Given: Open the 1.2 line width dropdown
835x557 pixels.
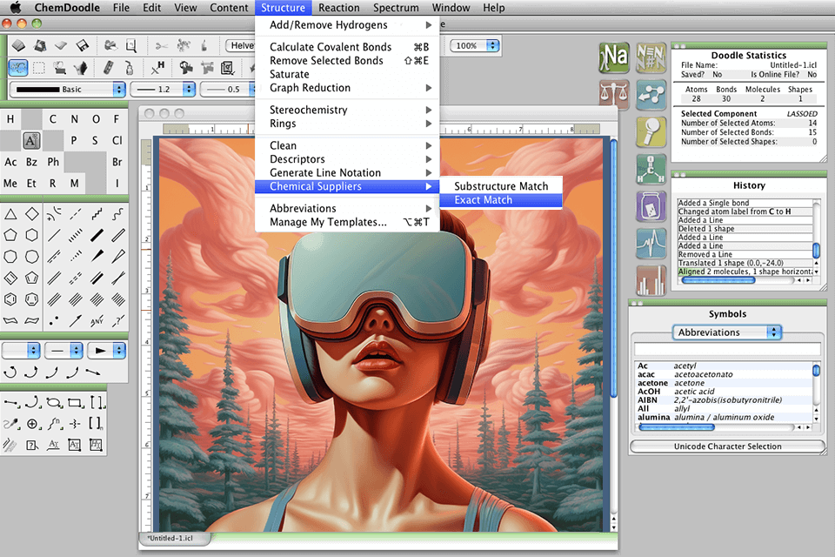Looking at the screenshot, I should [162, 89].
